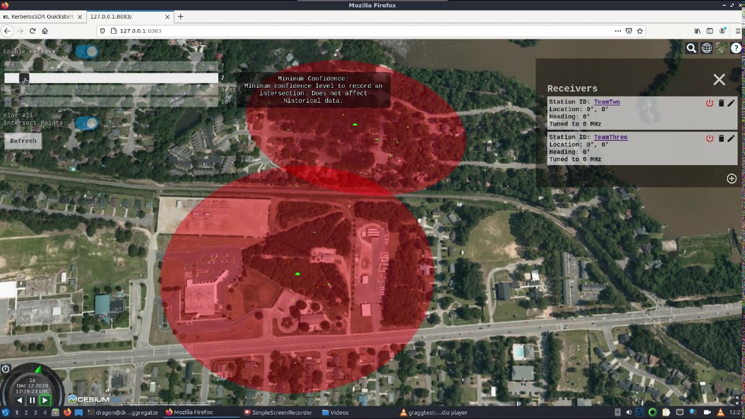Open the TeamTwo station link
This screenshot has width=745, height=419.
click(x=606, y=102)
